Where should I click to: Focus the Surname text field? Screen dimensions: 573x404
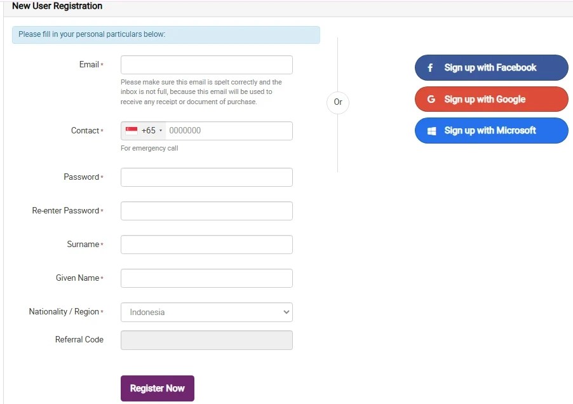click(x=206, y=245)
